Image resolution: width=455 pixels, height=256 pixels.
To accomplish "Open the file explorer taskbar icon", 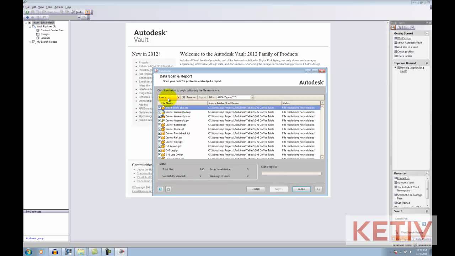I will click(x=81, y=252).
